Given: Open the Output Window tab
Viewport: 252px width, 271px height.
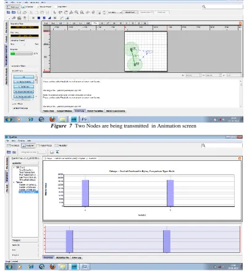Looking at the screenshot, I should [x=64, y=111].
